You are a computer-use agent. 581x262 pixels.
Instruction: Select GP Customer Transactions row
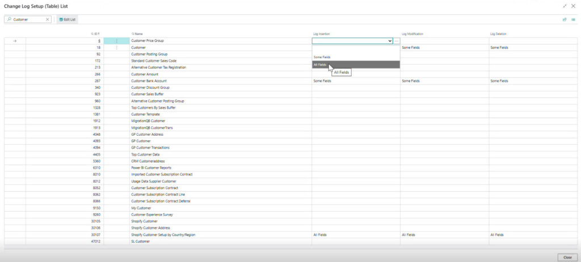tap(290, 148)
